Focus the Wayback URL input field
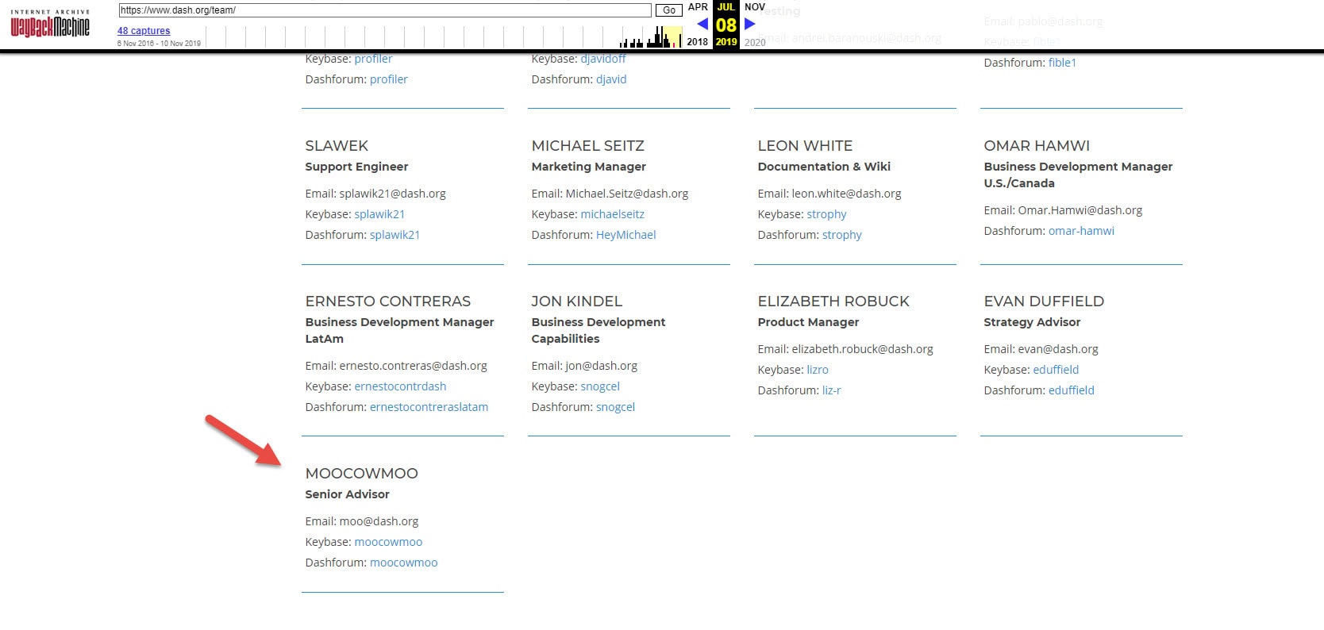Image resolution: width=1324 pixels, height=630 pixels. (x=385, y=10)
